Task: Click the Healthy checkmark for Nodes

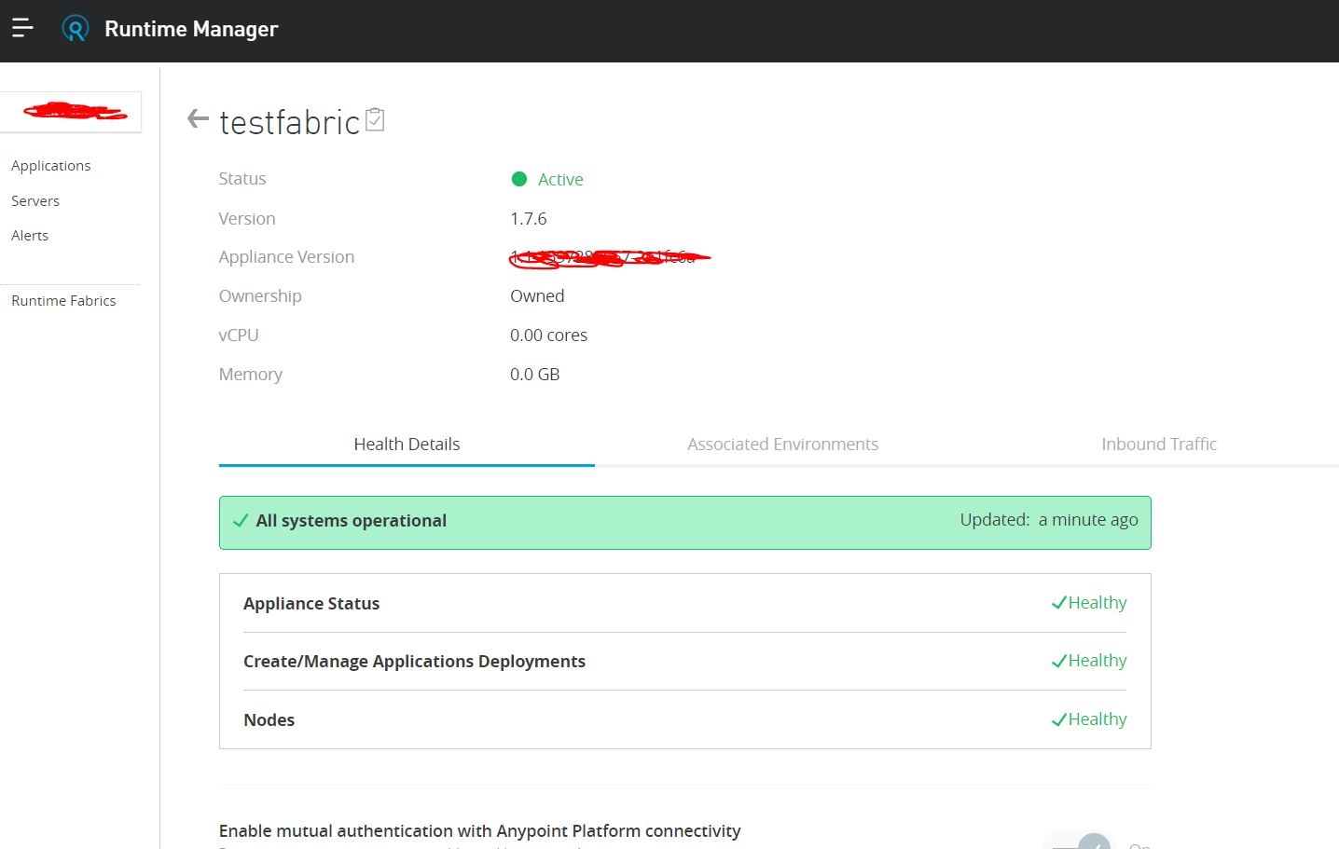Action: [1058, 719]
